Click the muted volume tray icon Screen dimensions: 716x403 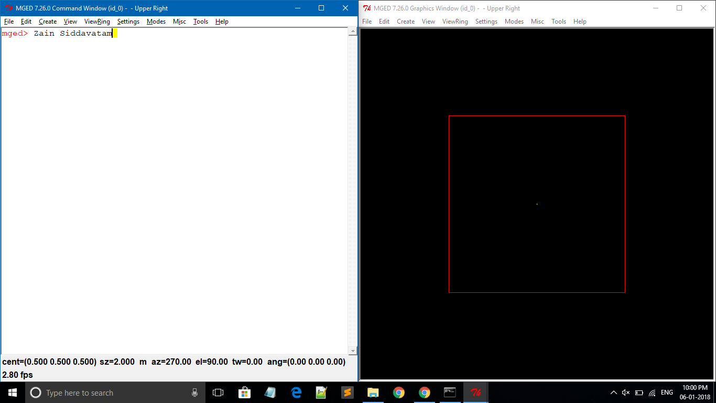tap(626, 393)
